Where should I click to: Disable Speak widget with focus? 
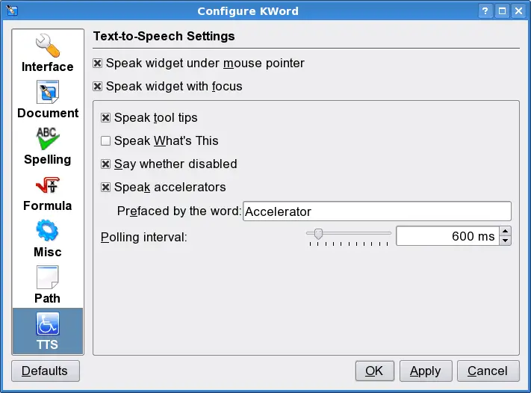coord(98,86)
